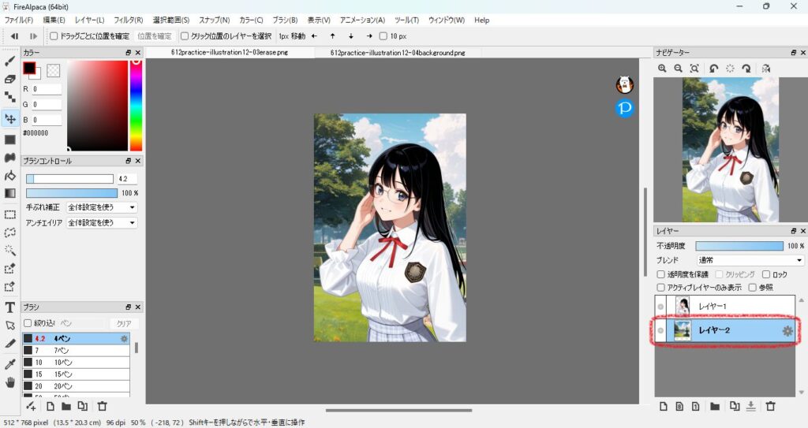808x428 pixels.
Task: Select the Eraser tool
Action: tap(10, 79)
